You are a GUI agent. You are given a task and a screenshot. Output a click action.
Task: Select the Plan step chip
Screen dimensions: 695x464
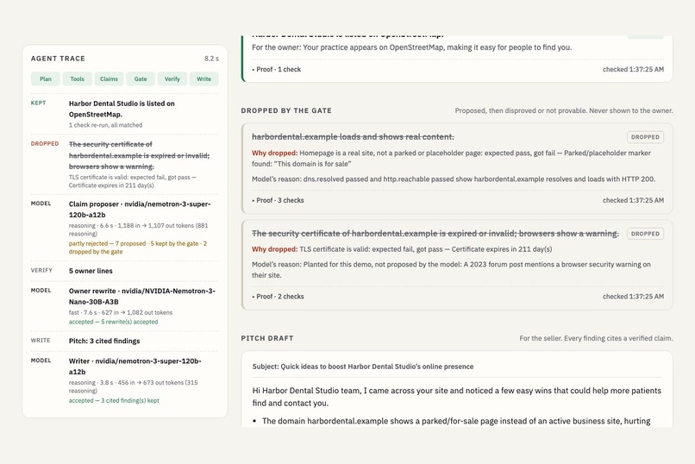45,78
